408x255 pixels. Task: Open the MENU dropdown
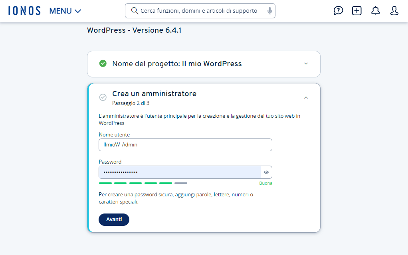(65, 11)
